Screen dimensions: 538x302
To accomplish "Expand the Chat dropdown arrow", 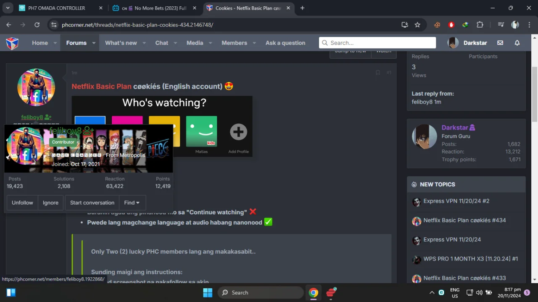I will point(175,43).
